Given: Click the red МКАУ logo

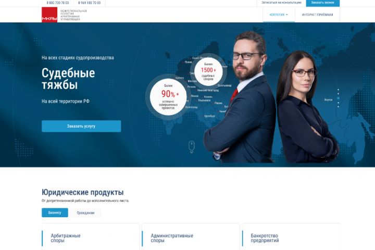Looking at the screenshot, I should tap(49, 15).
